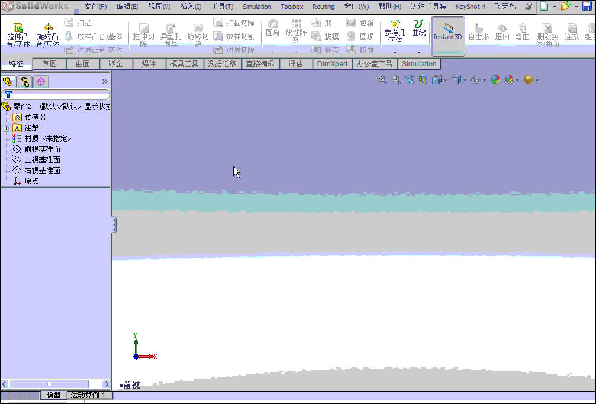Expand the panel tabs with double chevron
Image resolution: width=596 pixels, height=404 pixels.
(105, 81)
